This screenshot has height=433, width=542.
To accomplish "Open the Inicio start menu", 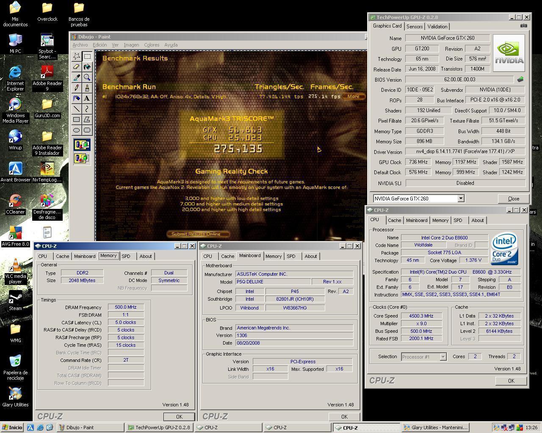I will coord(12,428).
